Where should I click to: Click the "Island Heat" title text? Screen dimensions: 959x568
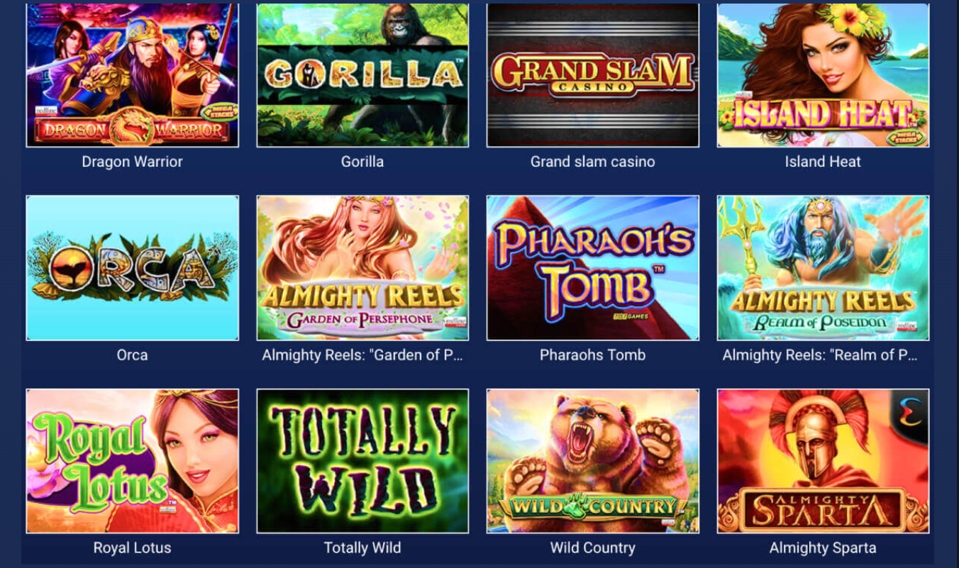pyautogui.click(x=823, y=162)
